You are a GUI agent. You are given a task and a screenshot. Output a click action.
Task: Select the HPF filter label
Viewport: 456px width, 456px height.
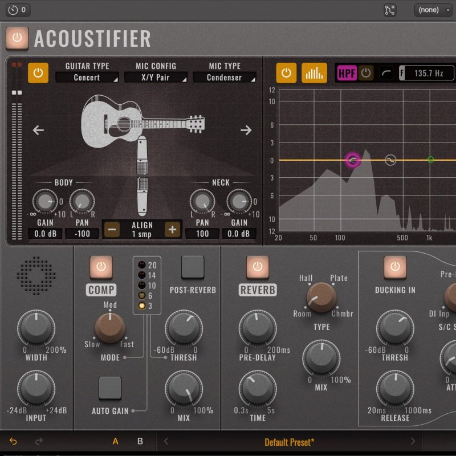tap(347, 73)
